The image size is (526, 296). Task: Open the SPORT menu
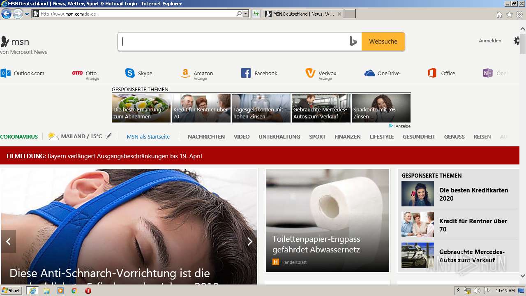(317, 136)
